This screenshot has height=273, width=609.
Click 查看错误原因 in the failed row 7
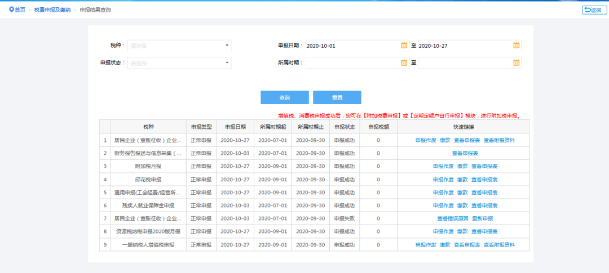point(453,218)
